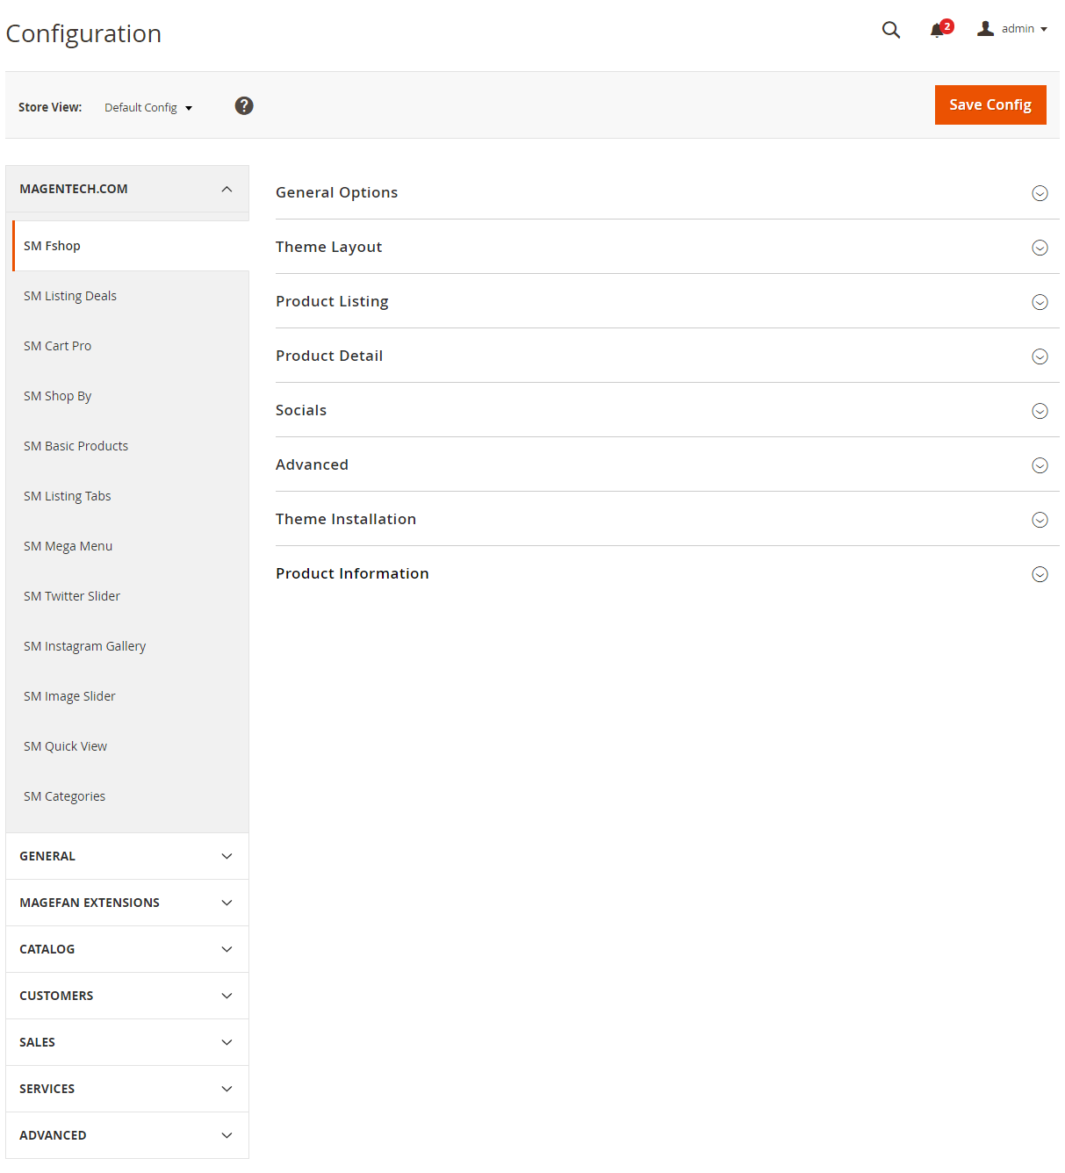The image size is (1065, 1173).
Task: Expand the CATALOG sidebar group
Action: (127, 949)
